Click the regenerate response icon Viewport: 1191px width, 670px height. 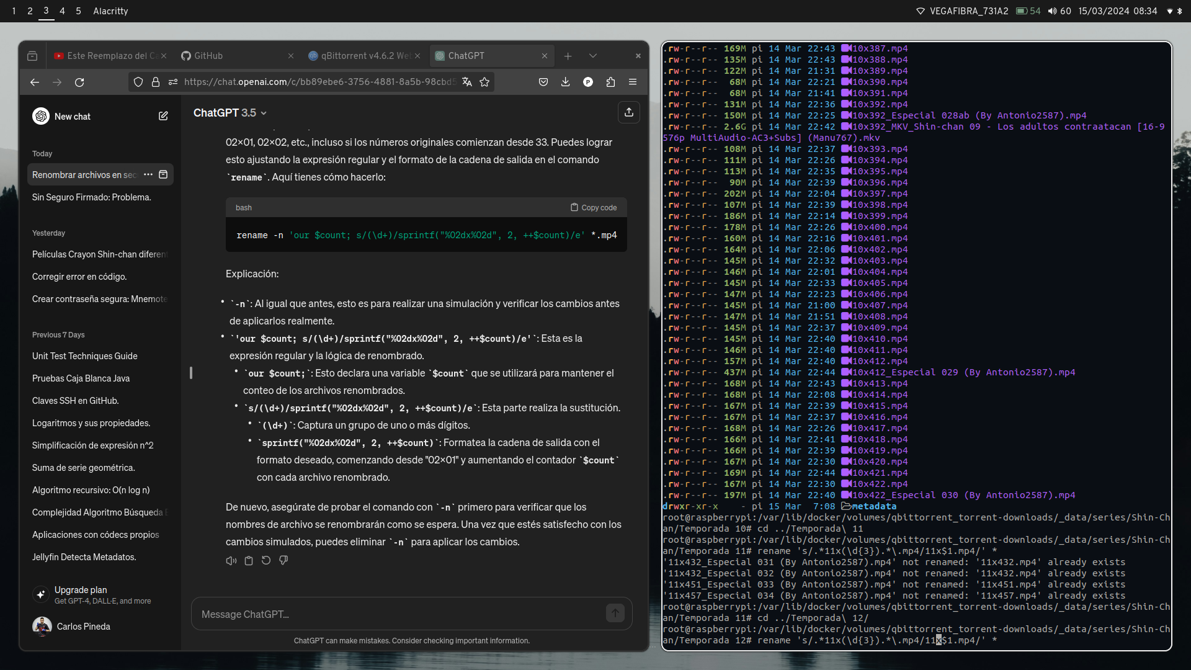click(266, 560)
